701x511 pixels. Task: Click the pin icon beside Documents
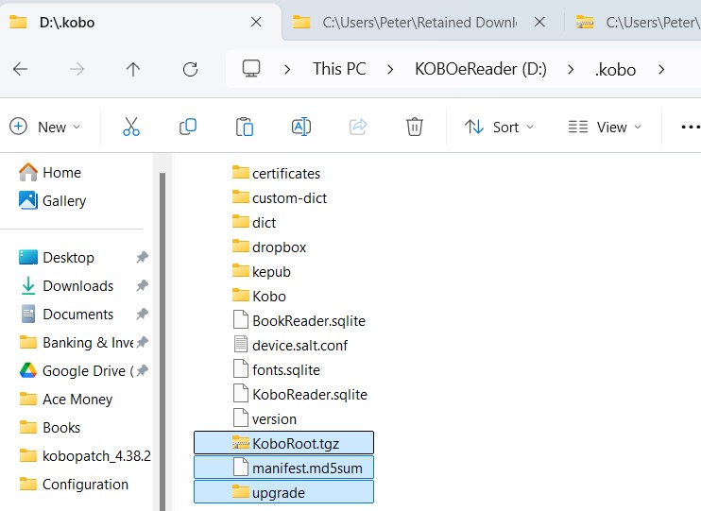tap(142, 315)
